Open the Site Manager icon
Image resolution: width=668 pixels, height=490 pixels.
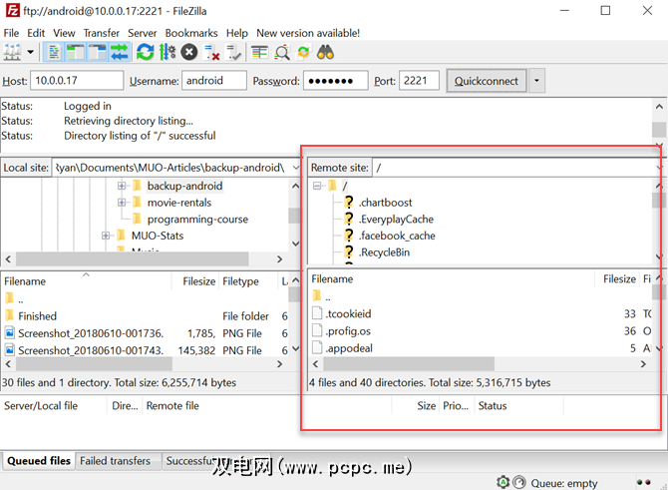coord(12,53)
